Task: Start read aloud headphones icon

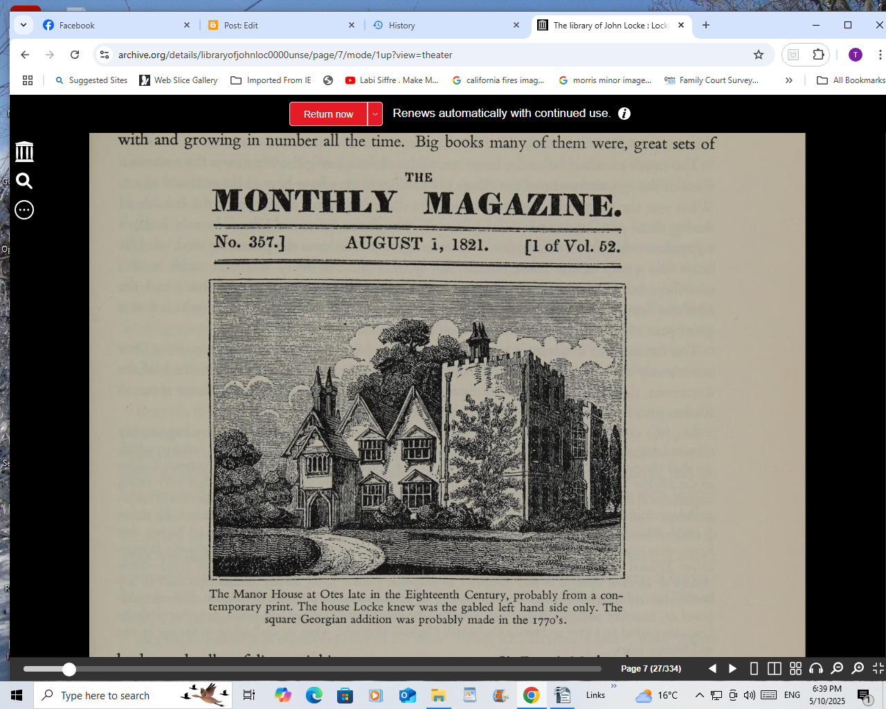Action: 816,668
